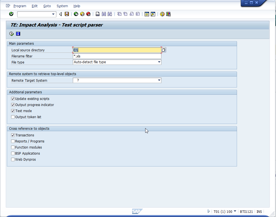This screenshot has height=217, width=276.
Task: Check BSP Applications checkbox
Action: click(13, 154)
